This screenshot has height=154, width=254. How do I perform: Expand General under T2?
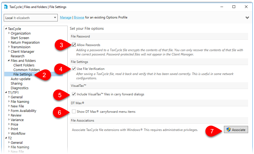9,142
